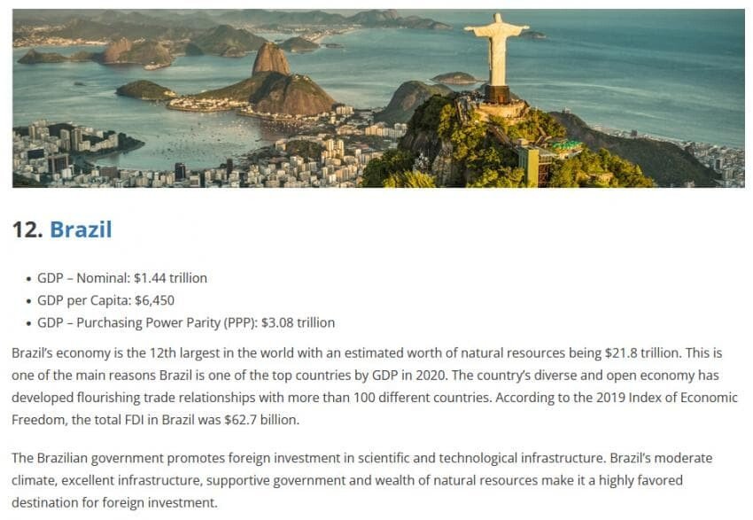Open the Brazil heading link
Image resolution: width=753 pixels, height=520 pixels.
pyautogui.click(x=81, y=229)
